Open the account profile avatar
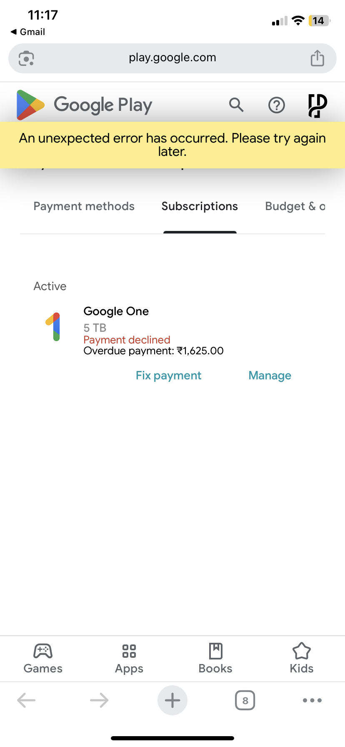This screenshot has height=747, width=345. [x=317, y=105]
